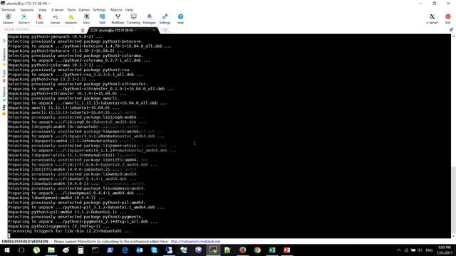Open new tab button beside session tab

tap(165, 30)
